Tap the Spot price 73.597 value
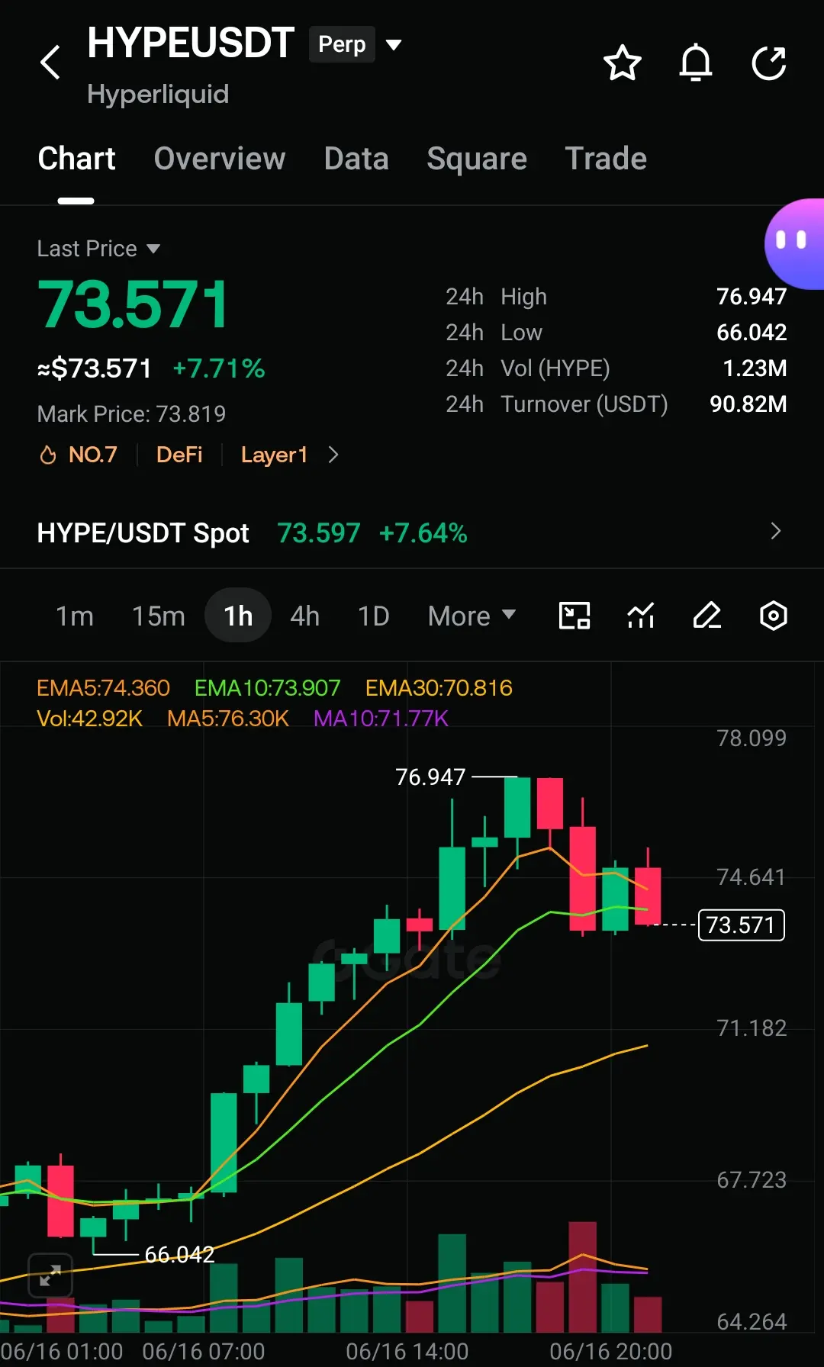The height and width of the screenshot is (1367, 824). (x=318, y=533)
